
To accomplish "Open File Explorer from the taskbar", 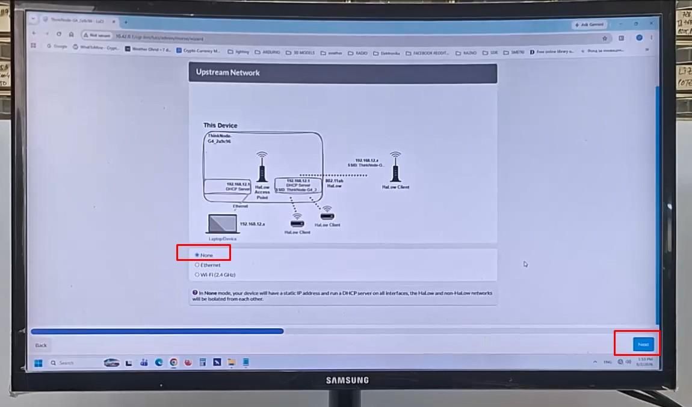I will pyautogui.click(x=231, y=362).
